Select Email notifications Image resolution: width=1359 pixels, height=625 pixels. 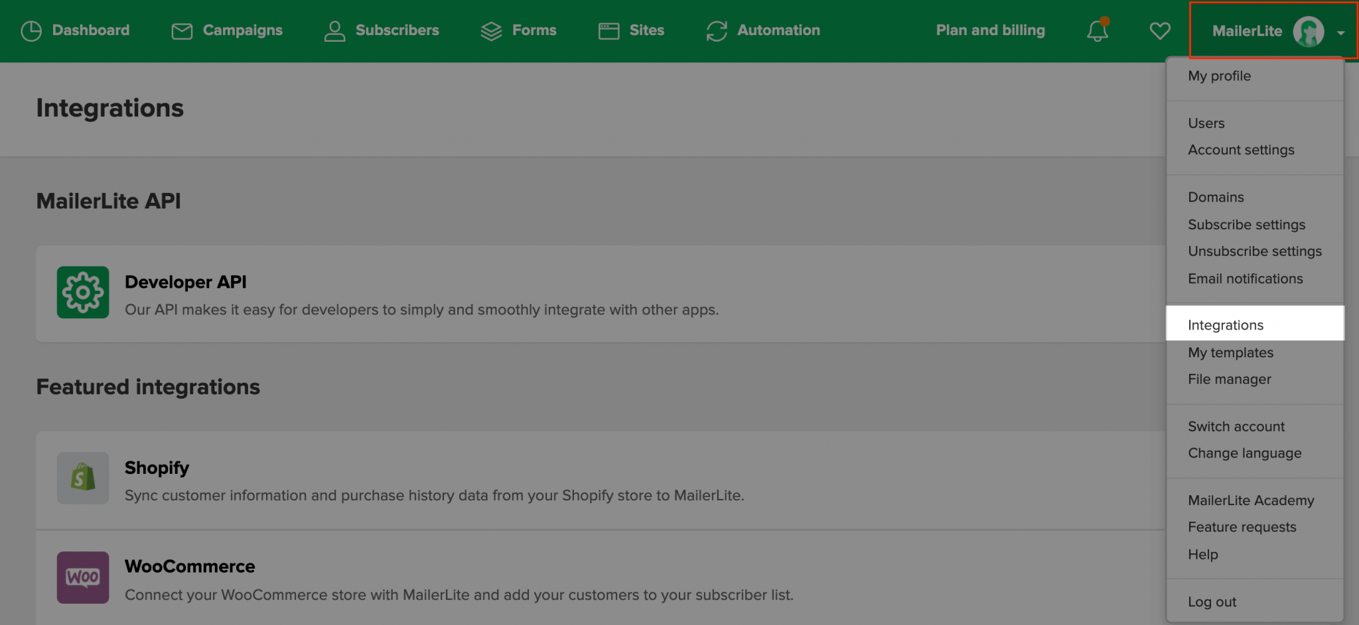(1246, 279)
